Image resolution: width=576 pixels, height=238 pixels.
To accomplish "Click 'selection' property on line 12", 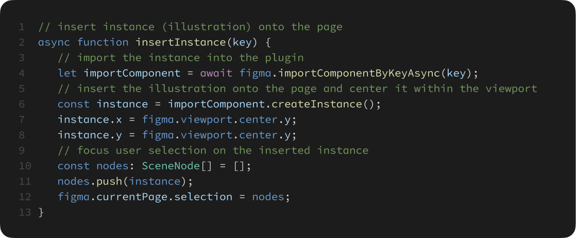I will coord(203,197).
